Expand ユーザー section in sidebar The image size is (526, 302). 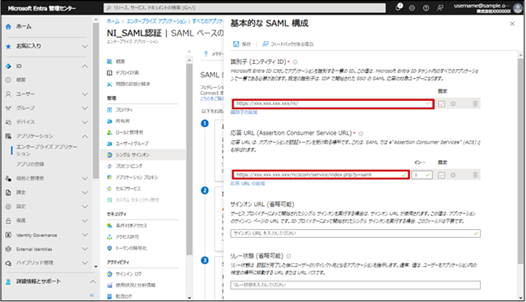coord(85,94)
